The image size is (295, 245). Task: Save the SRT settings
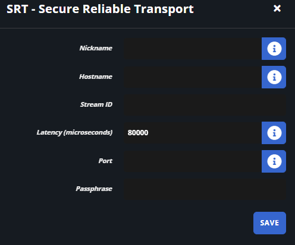pyautogui.click(x=269, y=223)
